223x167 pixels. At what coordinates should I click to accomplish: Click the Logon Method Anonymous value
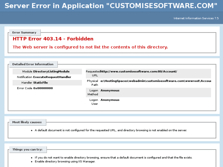click(110, 90)
